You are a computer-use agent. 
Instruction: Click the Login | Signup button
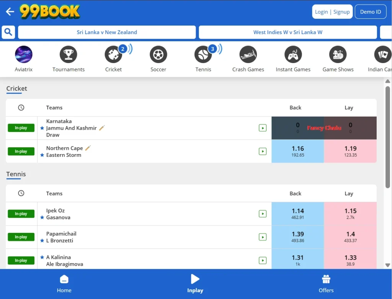(x=332, y=12)
